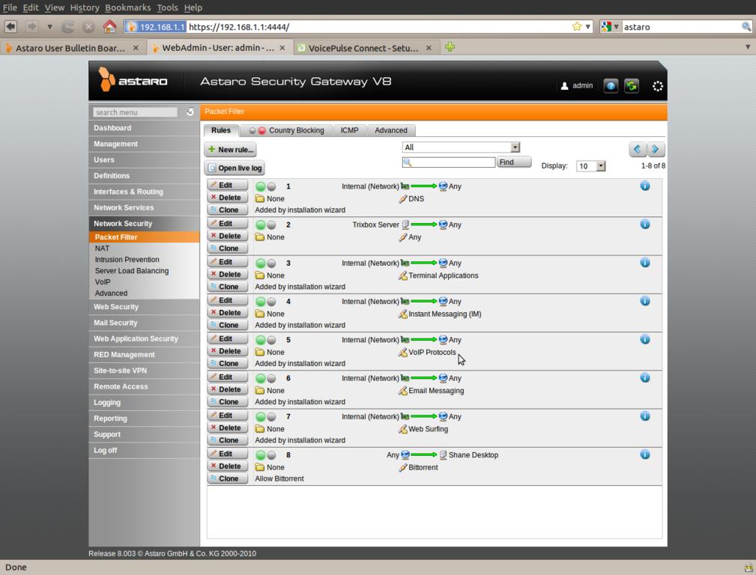Expand the Interfaces & Routing menu section
This screenshot has height=575, width=756.
coord(144,192)
